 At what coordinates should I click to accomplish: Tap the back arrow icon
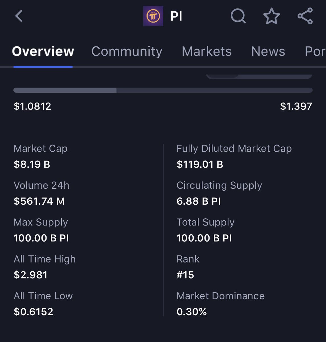coord(19,16)
